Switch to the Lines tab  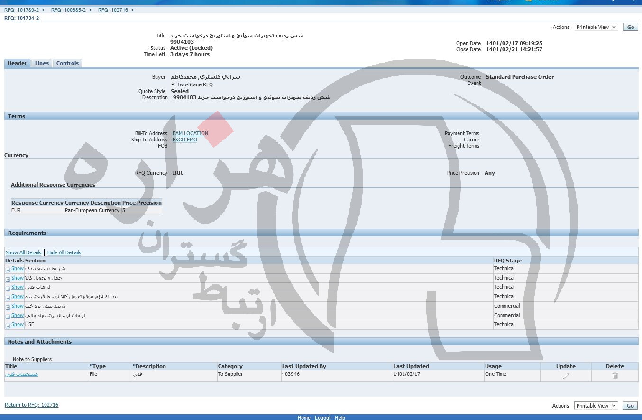click(x=42, y=63)
